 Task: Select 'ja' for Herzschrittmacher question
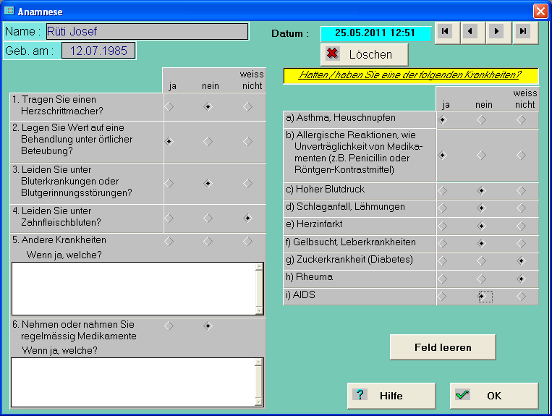pos(169,106)
